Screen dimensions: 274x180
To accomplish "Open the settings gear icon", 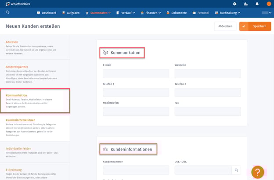I will pyautogui.click(x=234, y=4).
